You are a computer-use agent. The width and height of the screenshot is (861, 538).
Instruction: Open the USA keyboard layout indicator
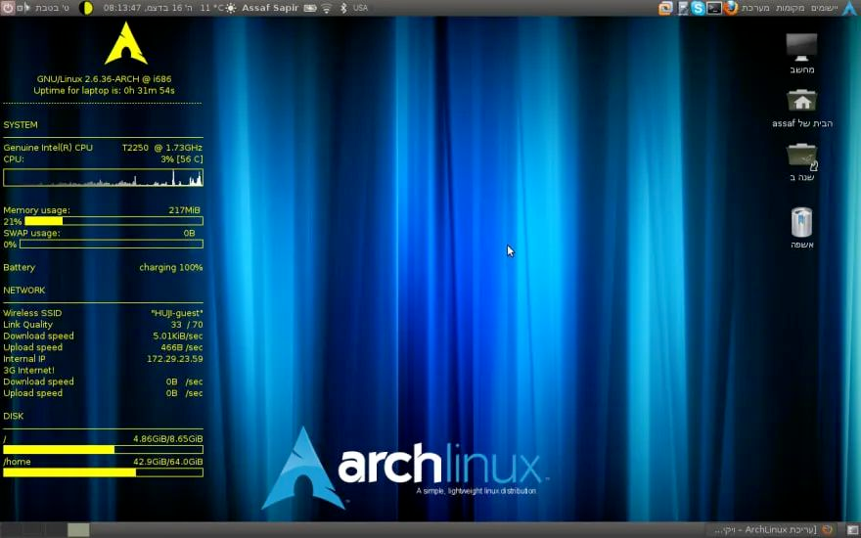(x=361, y=8)
